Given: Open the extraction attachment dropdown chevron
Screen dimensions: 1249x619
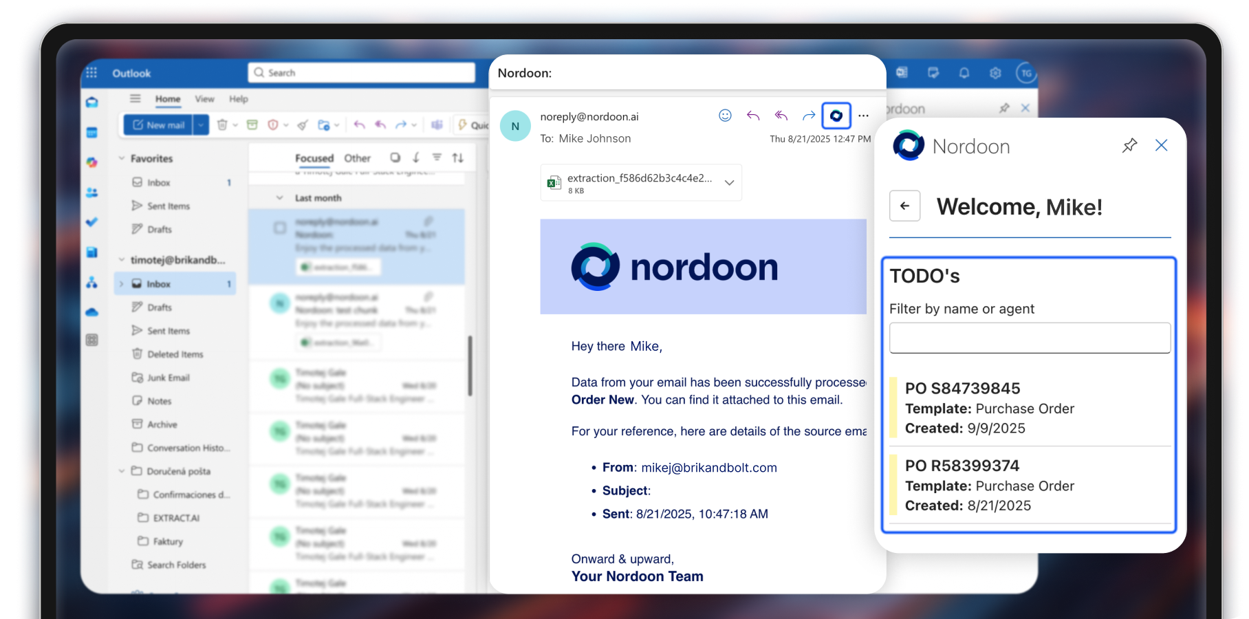Looking at the screenshot, I should [730, 183].
